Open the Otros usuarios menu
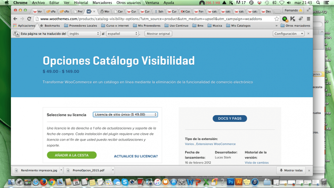Image resolution: width=334 pixels, height=188 pixels. tap(129, 3)
